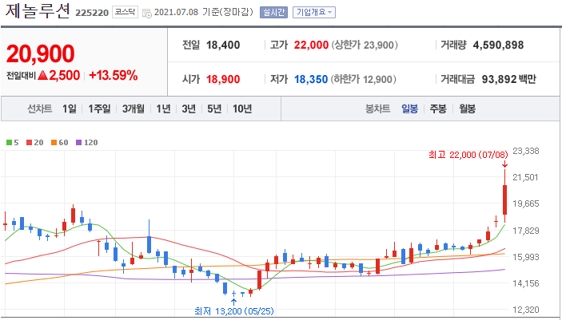Select the 3개월 line chart tab
Screen dimensions: 562x320
133,109
